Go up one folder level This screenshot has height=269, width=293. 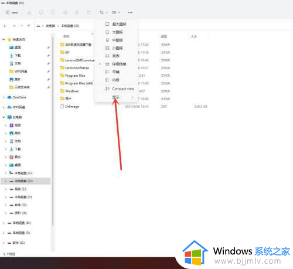pos(29,26)
